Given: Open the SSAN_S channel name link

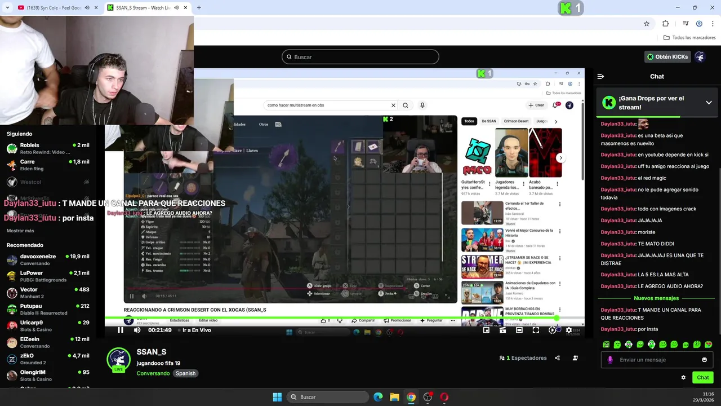Looking at the screenshot, I should [151, 352].
